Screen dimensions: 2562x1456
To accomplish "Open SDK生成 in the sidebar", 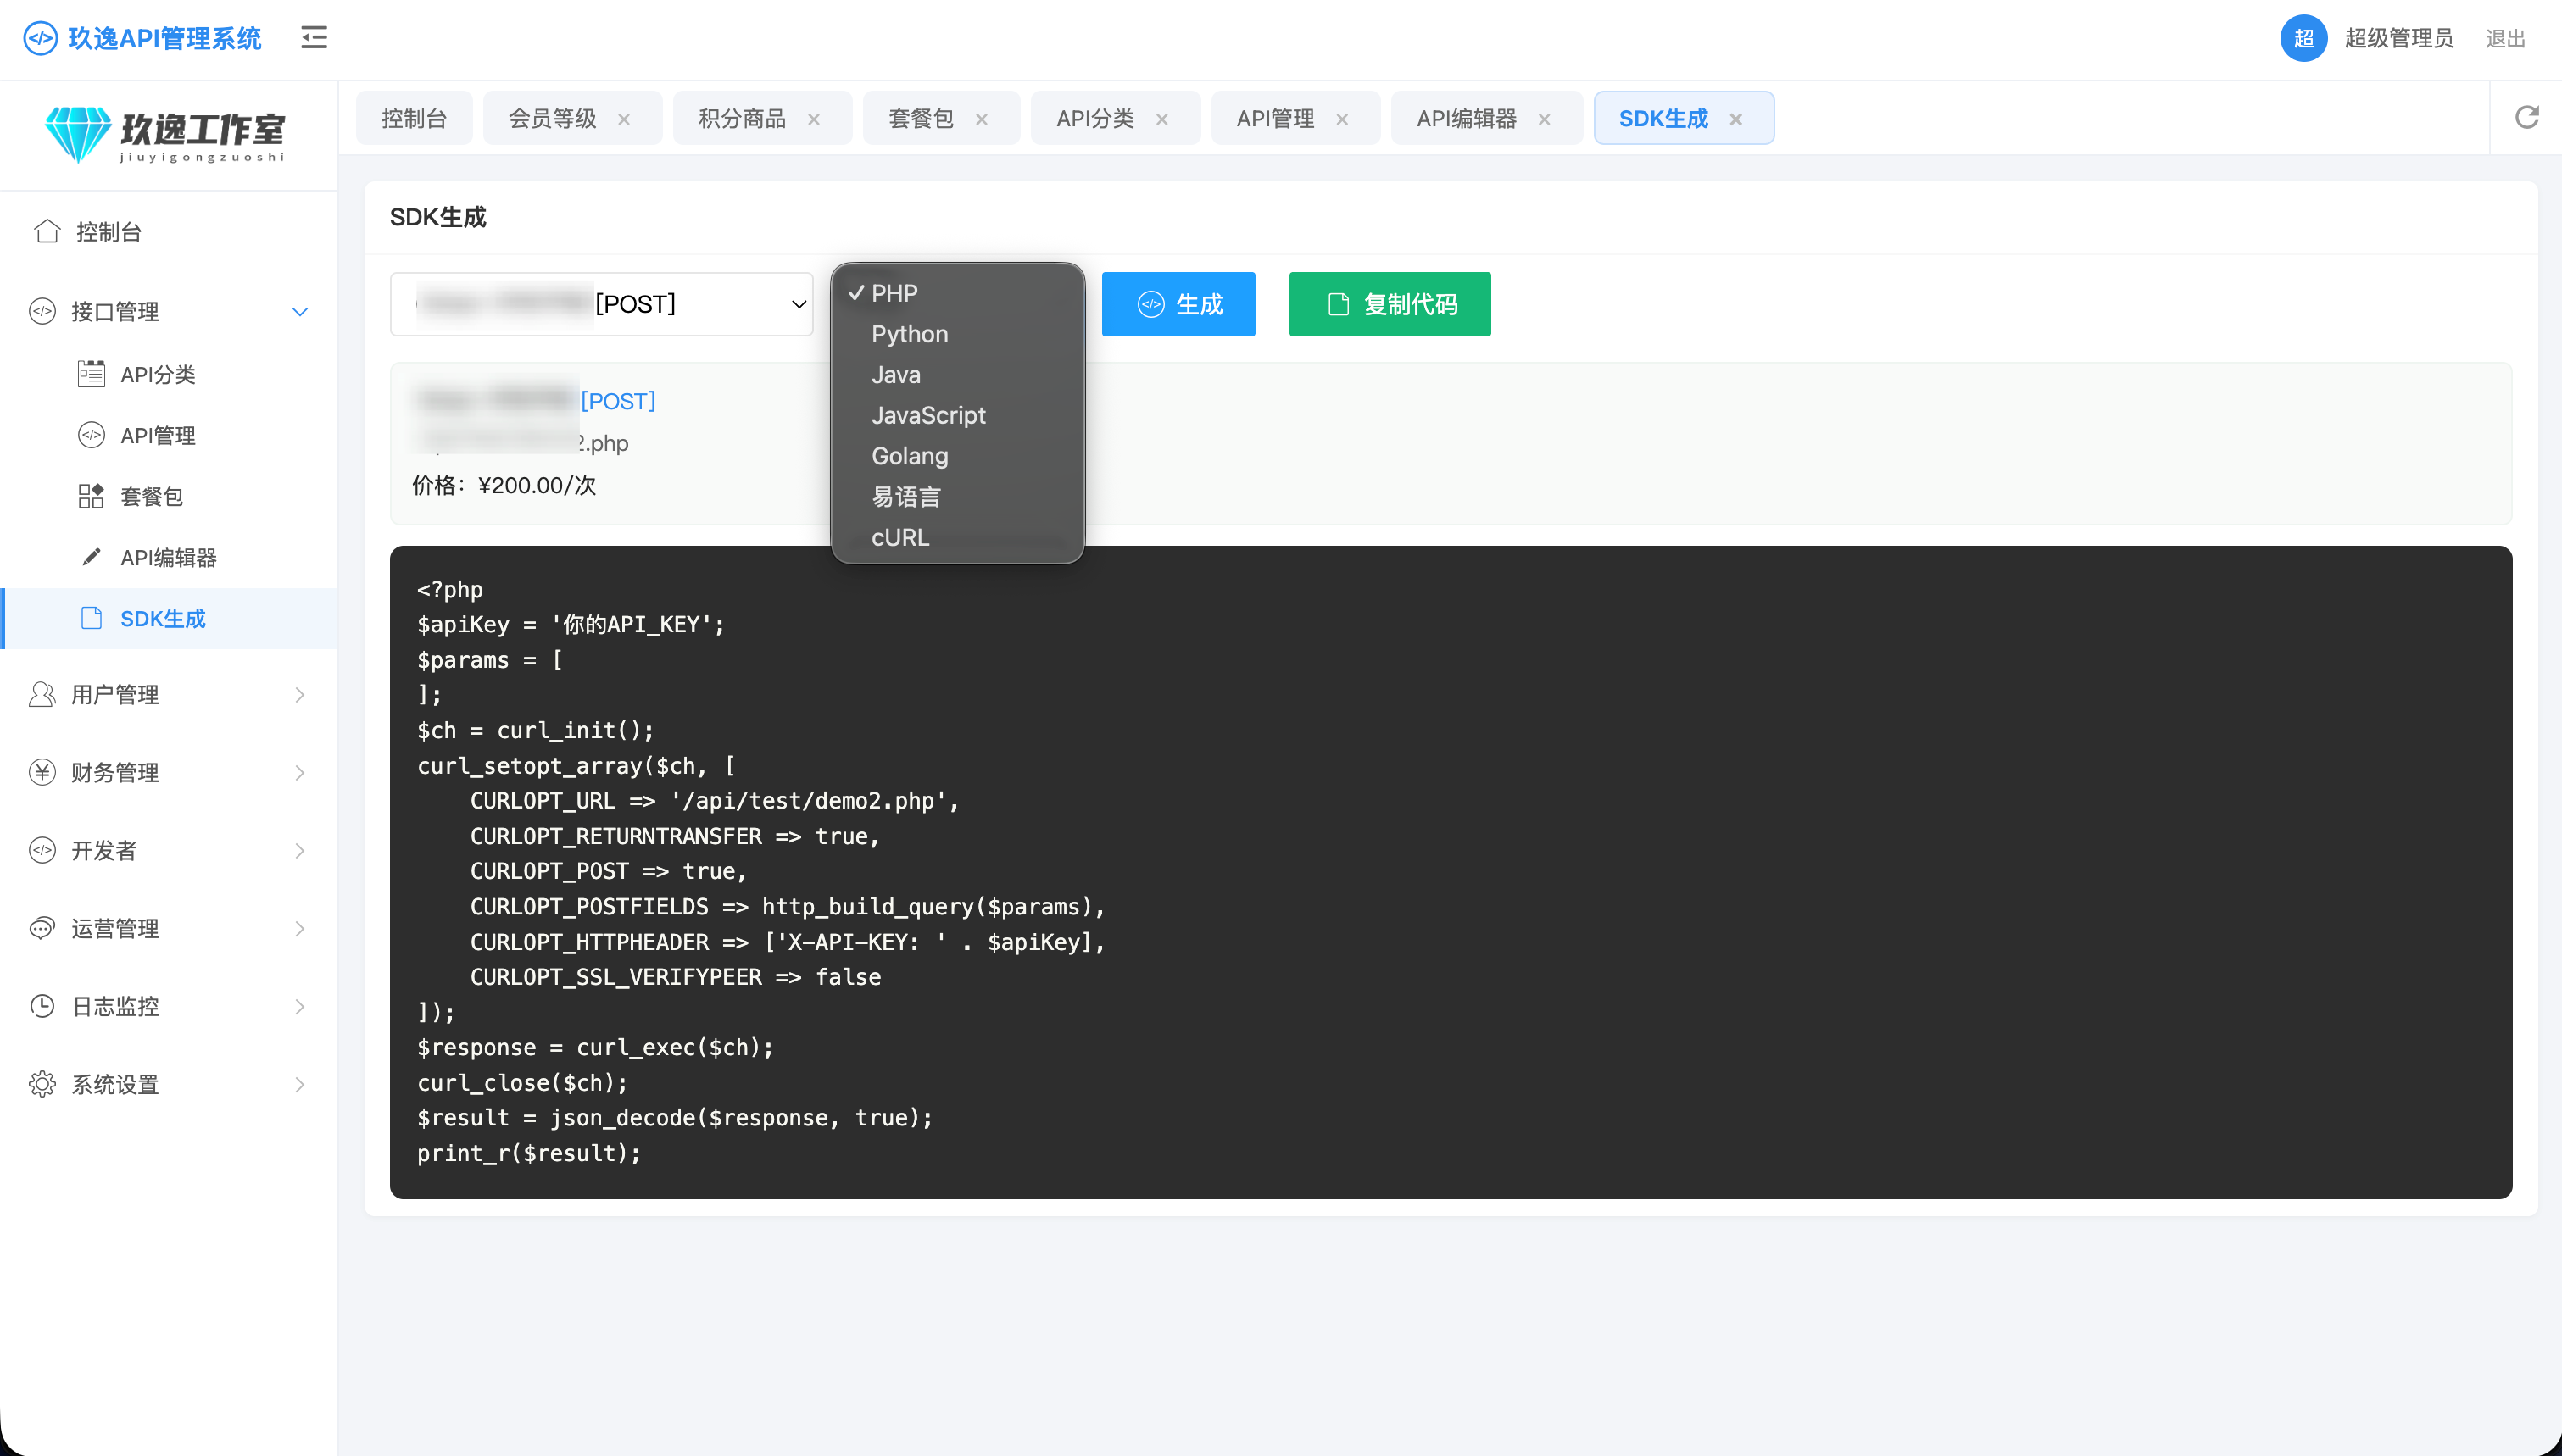I will [168, 618].
